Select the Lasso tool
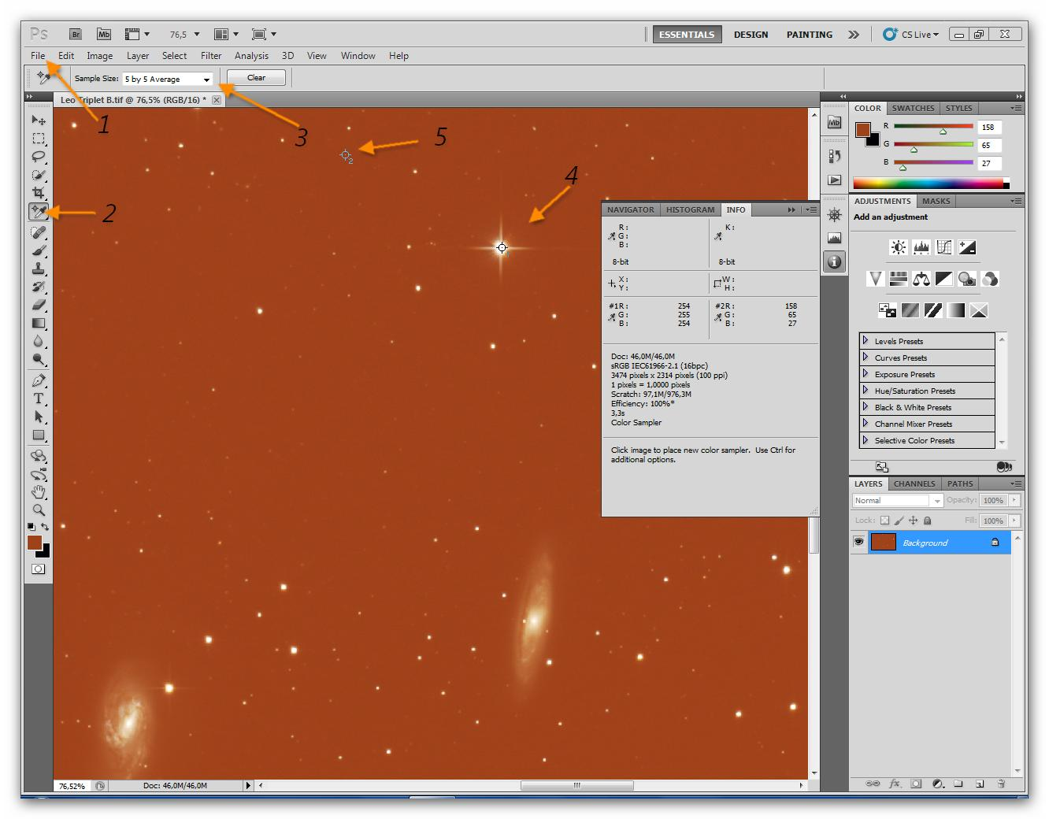The width and height of the screenshot is (1049, 819). [38, 156]
